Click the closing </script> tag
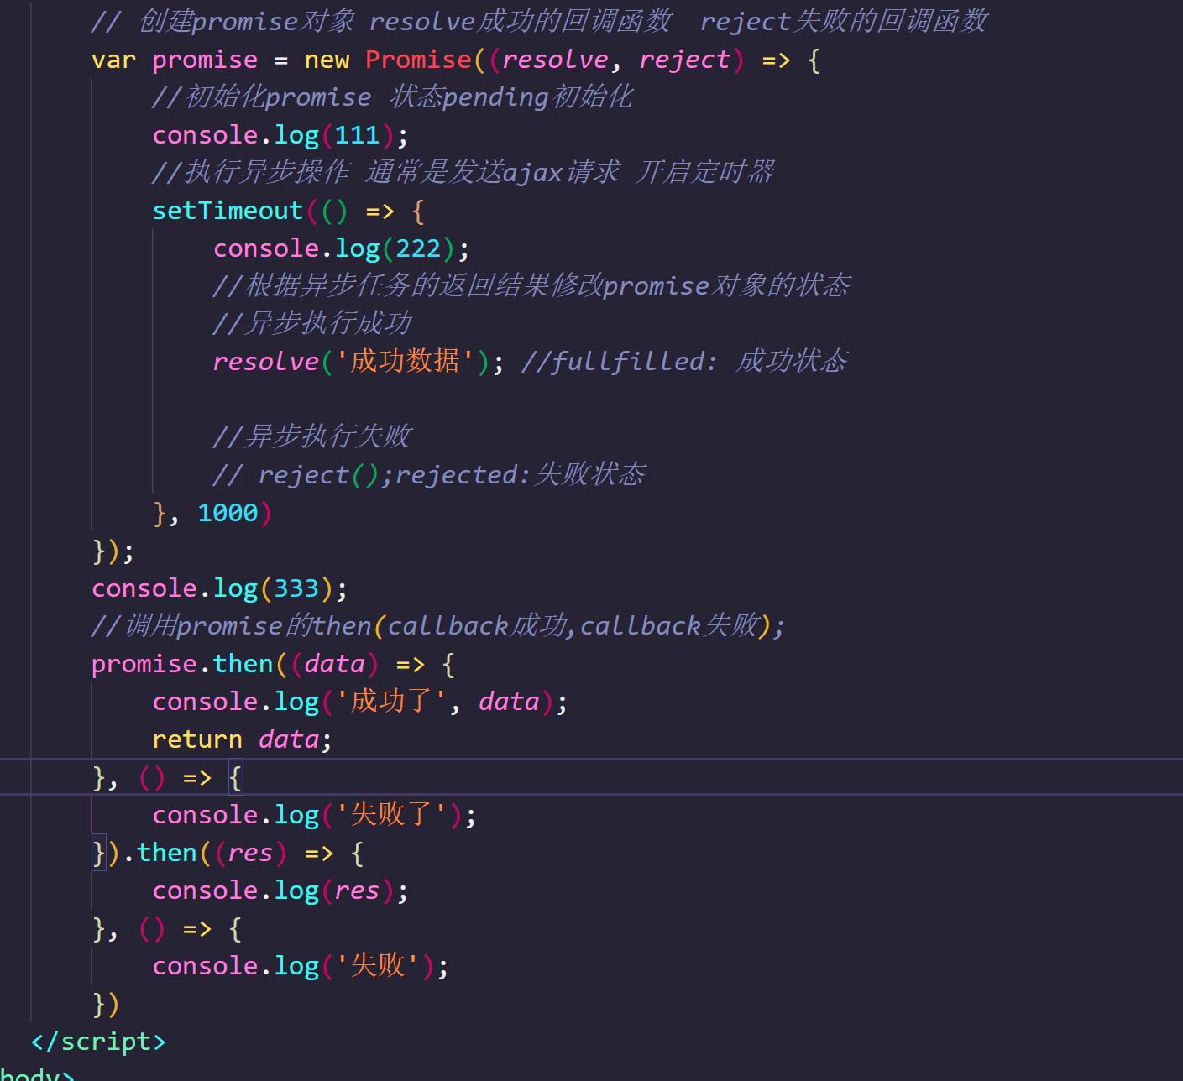1183x1081 pixels. click(98, 1042)
